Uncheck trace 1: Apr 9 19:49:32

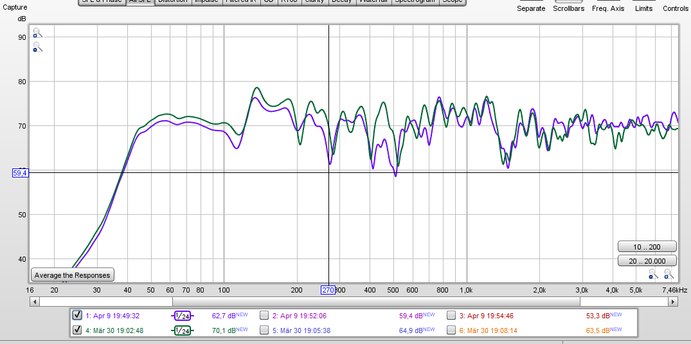click(x=77, y=315)
